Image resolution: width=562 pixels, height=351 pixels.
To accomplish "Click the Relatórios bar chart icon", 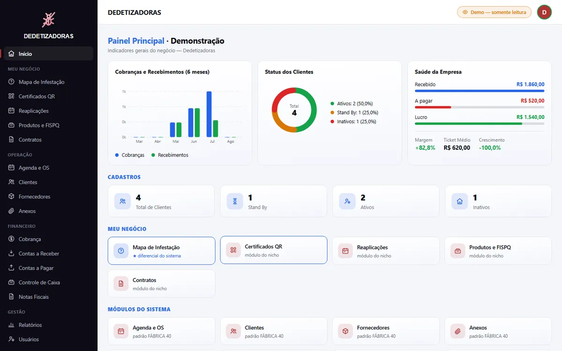I will pyautogui.click(x=11, y=325).
